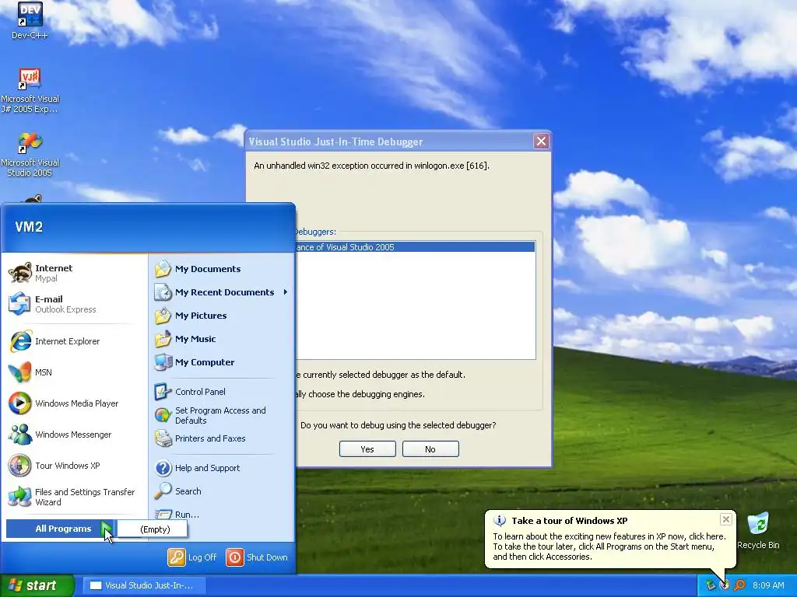Open Files and Settings Transfer Wizard
Screen dimensions: 797x597
point(72,497)
